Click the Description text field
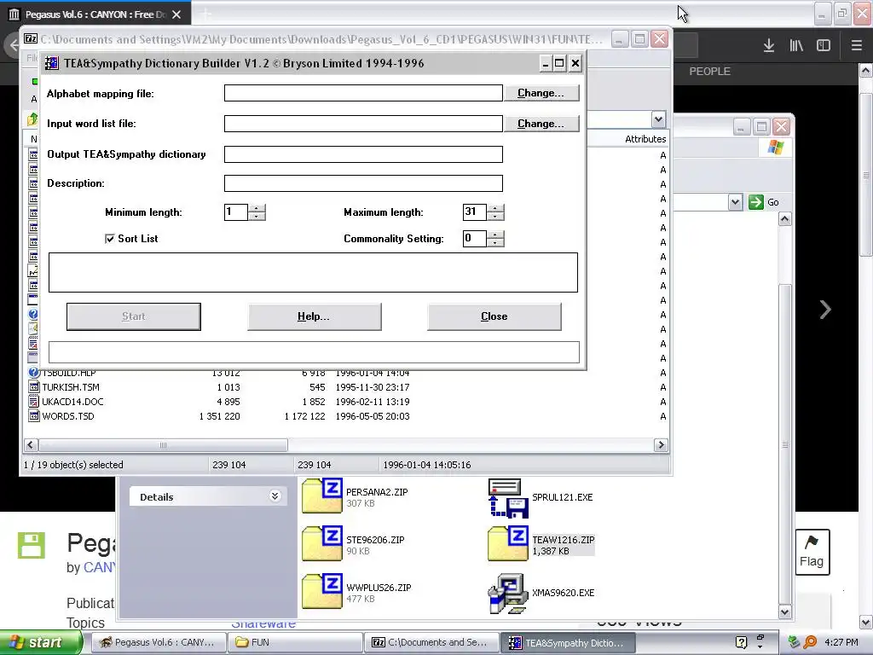 (363, 183)
